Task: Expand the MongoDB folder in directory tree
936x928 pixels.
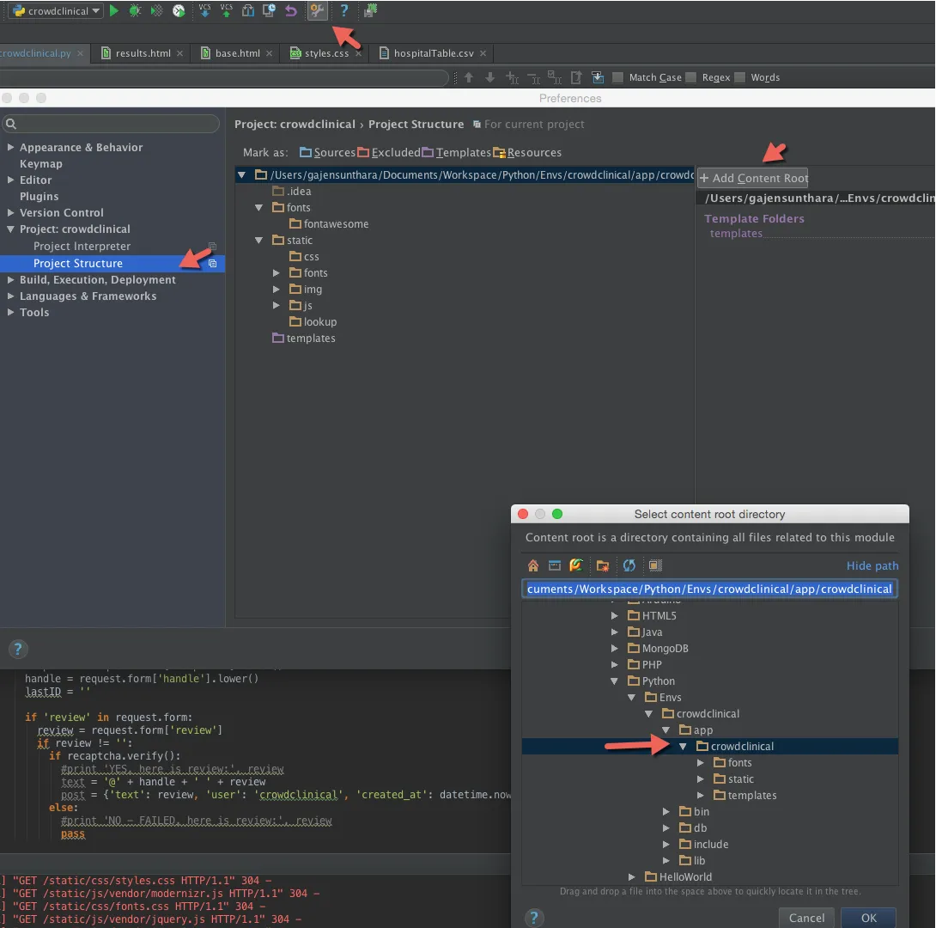Action: [x=614, y=649]
